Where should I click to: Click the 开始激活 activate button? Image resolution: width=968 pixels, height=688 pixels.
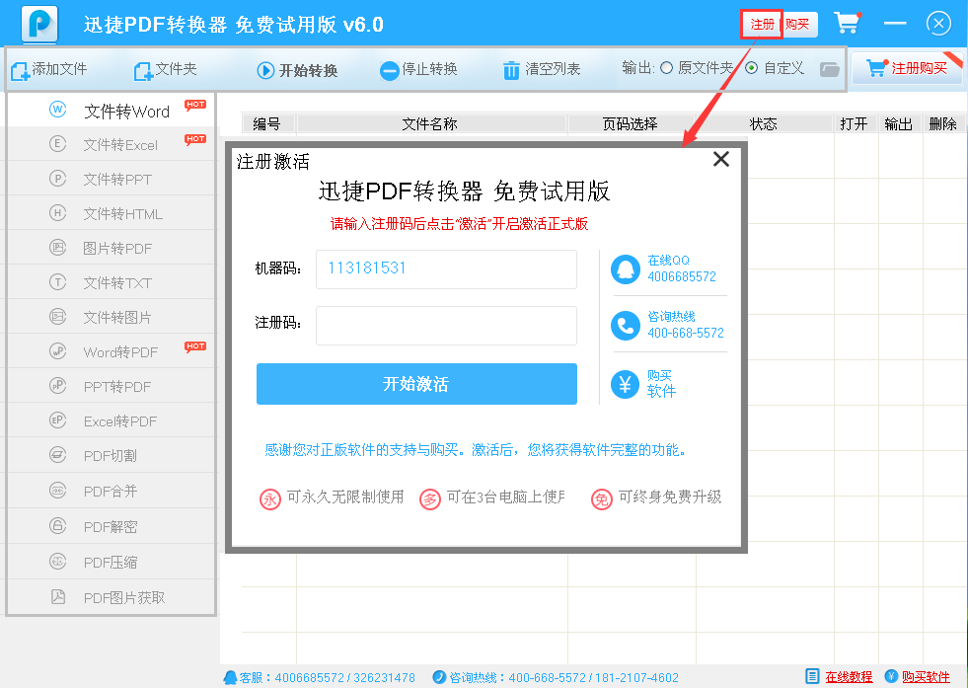[x=416, y=384]
